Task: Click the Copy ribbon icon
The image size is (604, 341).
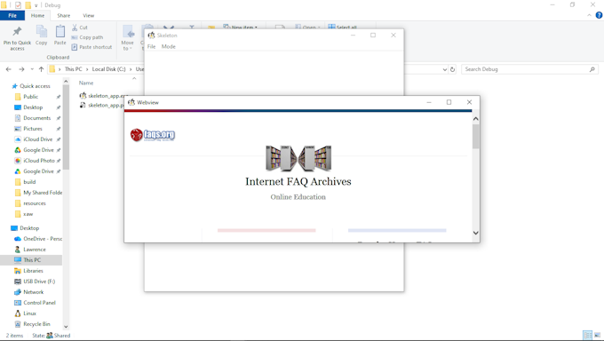Action: [x=41, y=31]
